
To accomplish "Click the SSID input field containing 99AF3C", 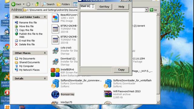I will [x=87, y=6].
